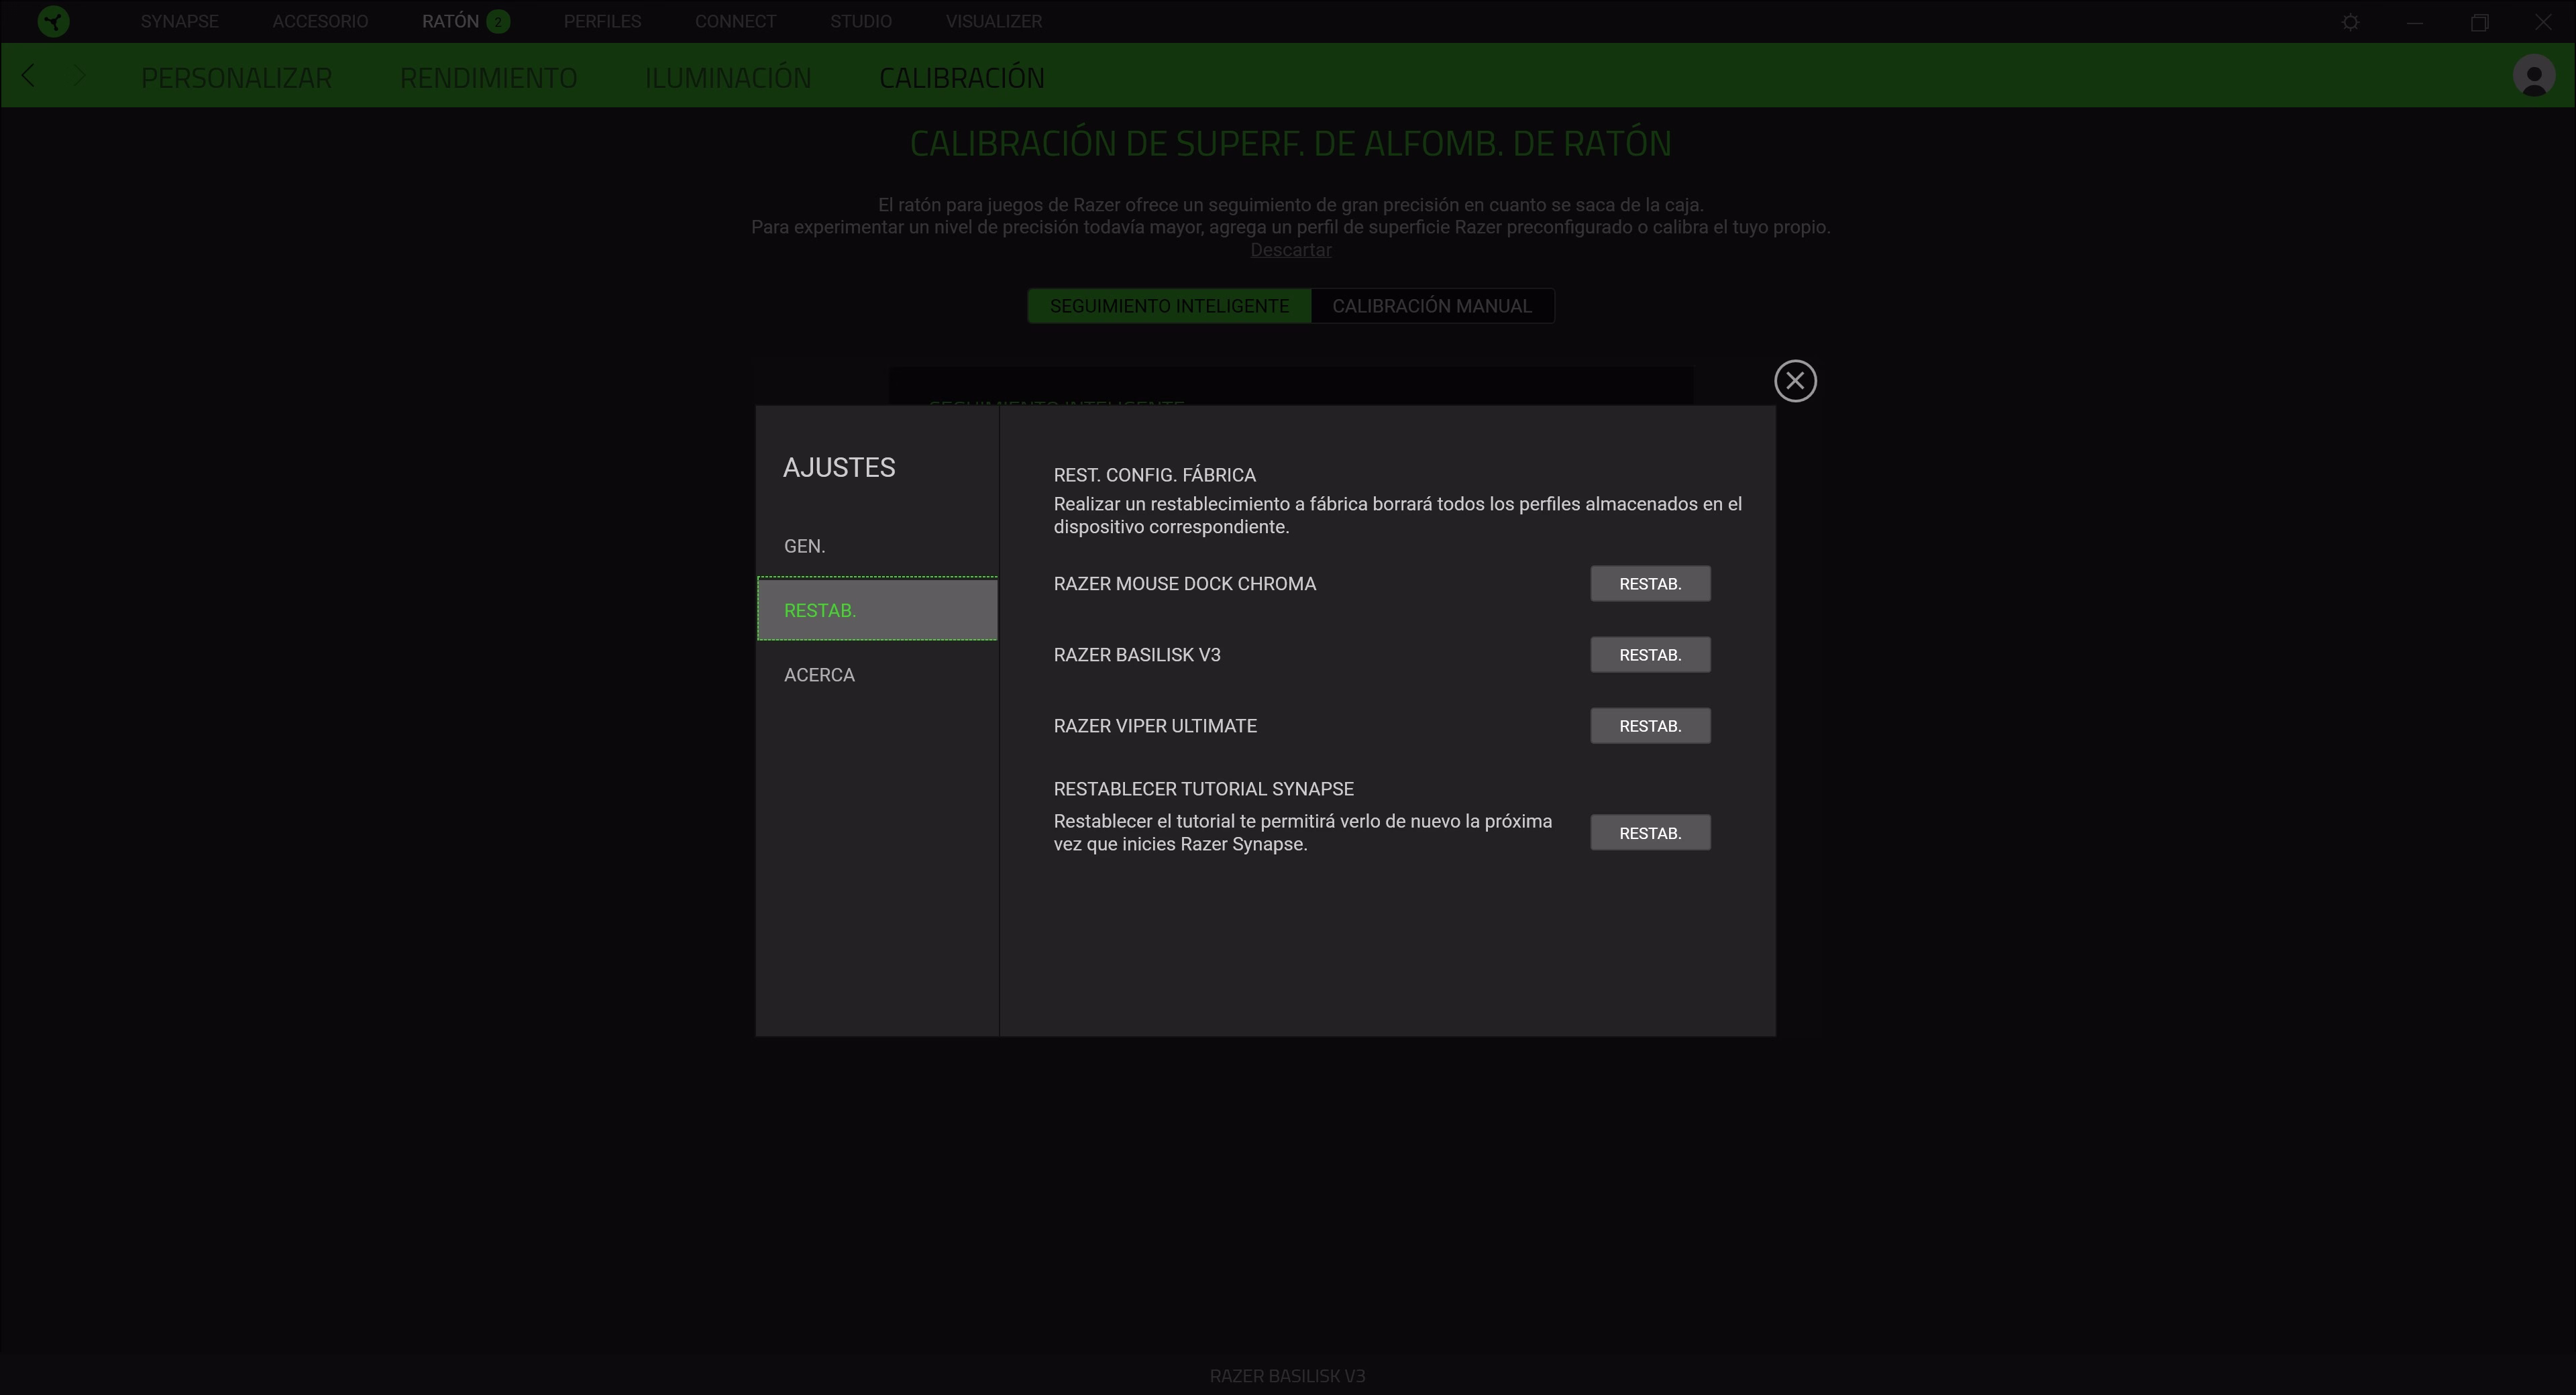The height and width of the screenshot is (1395, 2576).
Task: Select the RATÓN tab
Action: (450, 21)
